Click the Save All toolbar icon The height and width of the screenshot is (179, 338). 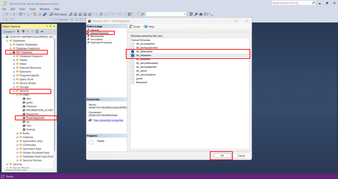pyautogui.click(x=44, y=14)
